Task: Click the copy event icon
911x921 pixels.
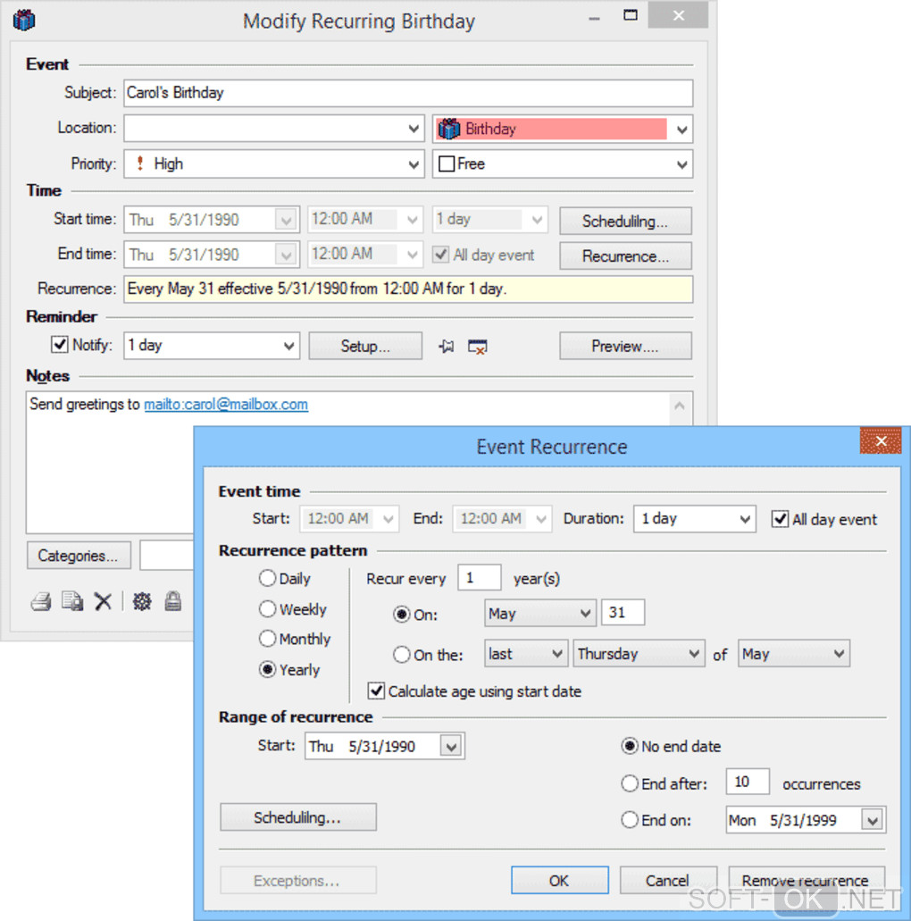Action: point(72,601)
